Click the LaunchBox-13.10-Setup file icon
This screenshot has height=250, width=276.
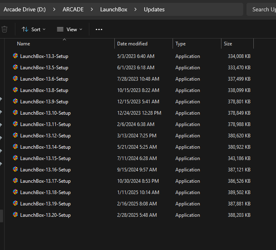click(15, 113)
